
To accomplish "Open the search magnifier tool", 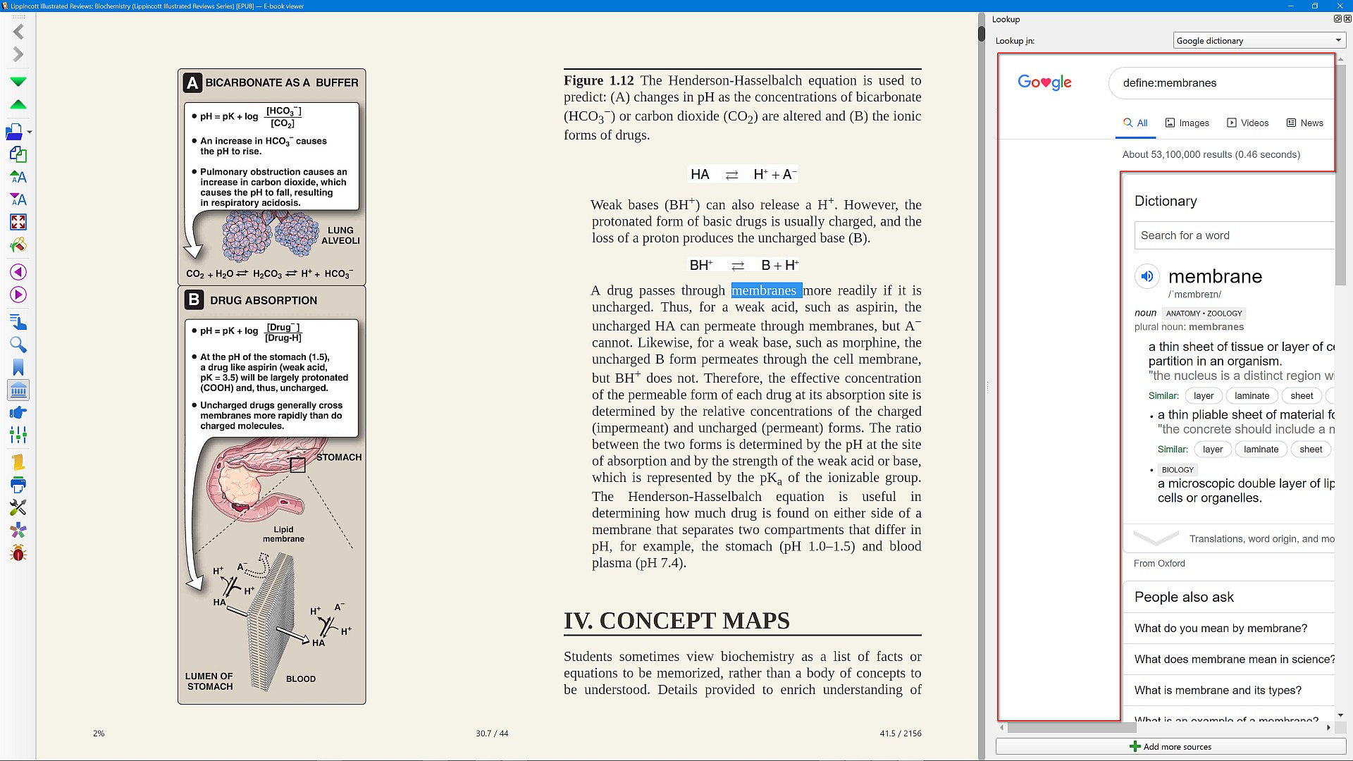I will tap(18, 345).
